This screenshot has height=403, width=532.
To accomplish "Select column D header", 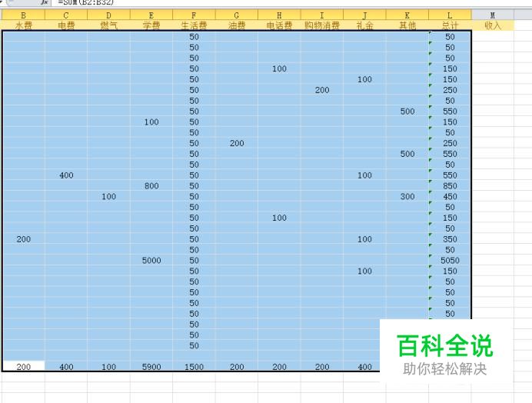I will [x=108, y=15].
